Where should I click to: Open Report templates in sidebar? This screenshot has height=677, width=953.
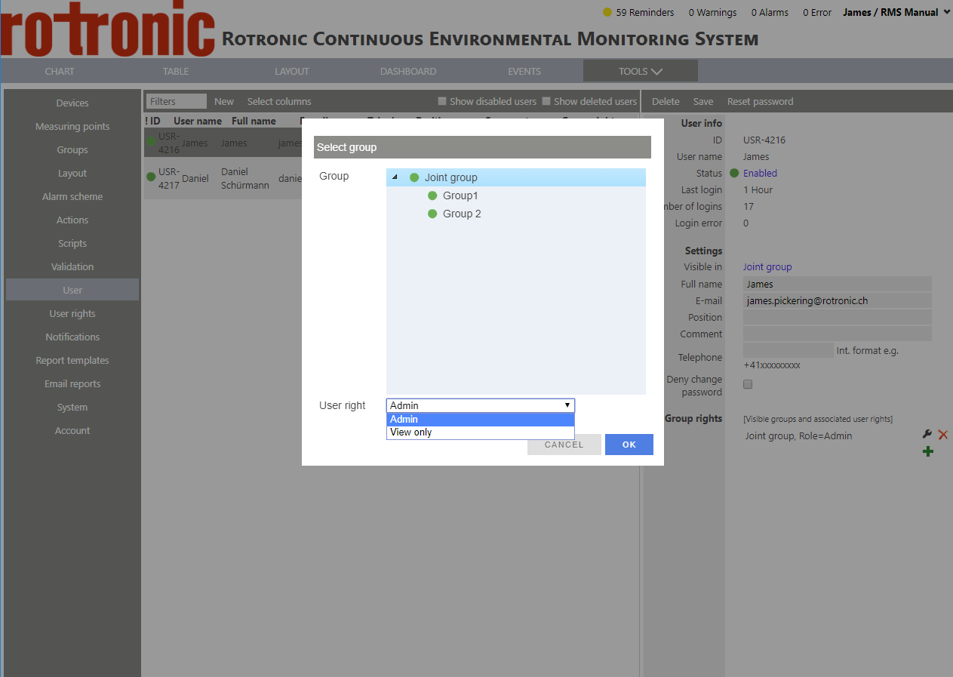point(72,360)
